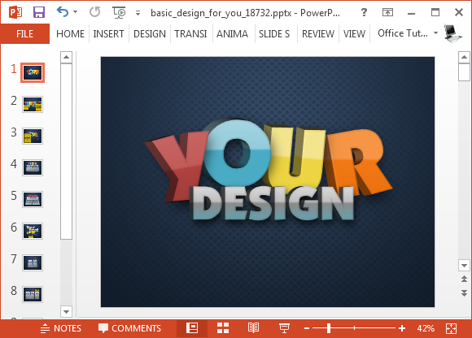The width and height of the screenshot is (472, 338).
Task: Open the TRANSITIONS ribbon tab
Action: point(191,33)
